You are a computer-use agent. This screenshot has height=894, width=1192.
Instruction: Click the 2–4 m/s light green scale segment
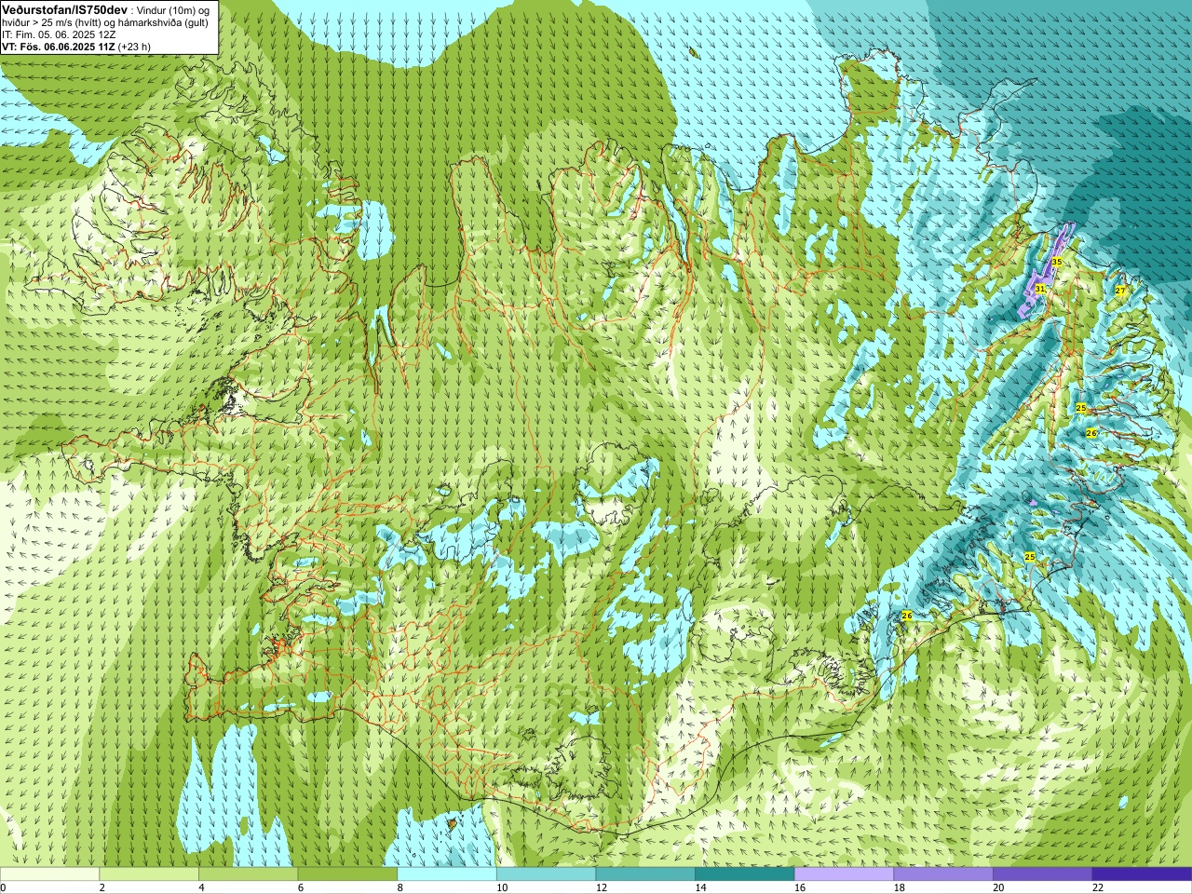coord(149,874)
